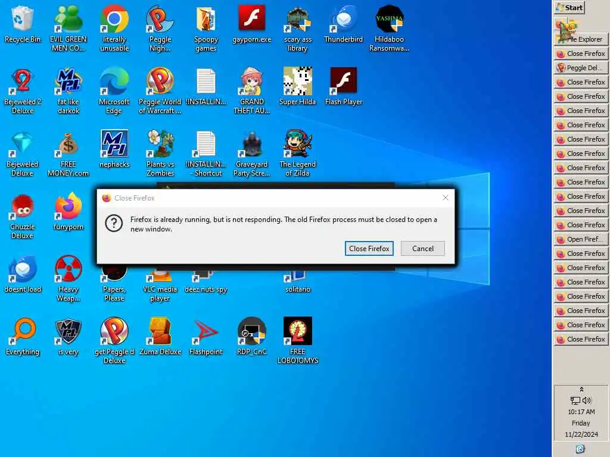
Task: Click Cancel in the Firefox dialog
Action: pyautogui.click(x=422, y=249)
